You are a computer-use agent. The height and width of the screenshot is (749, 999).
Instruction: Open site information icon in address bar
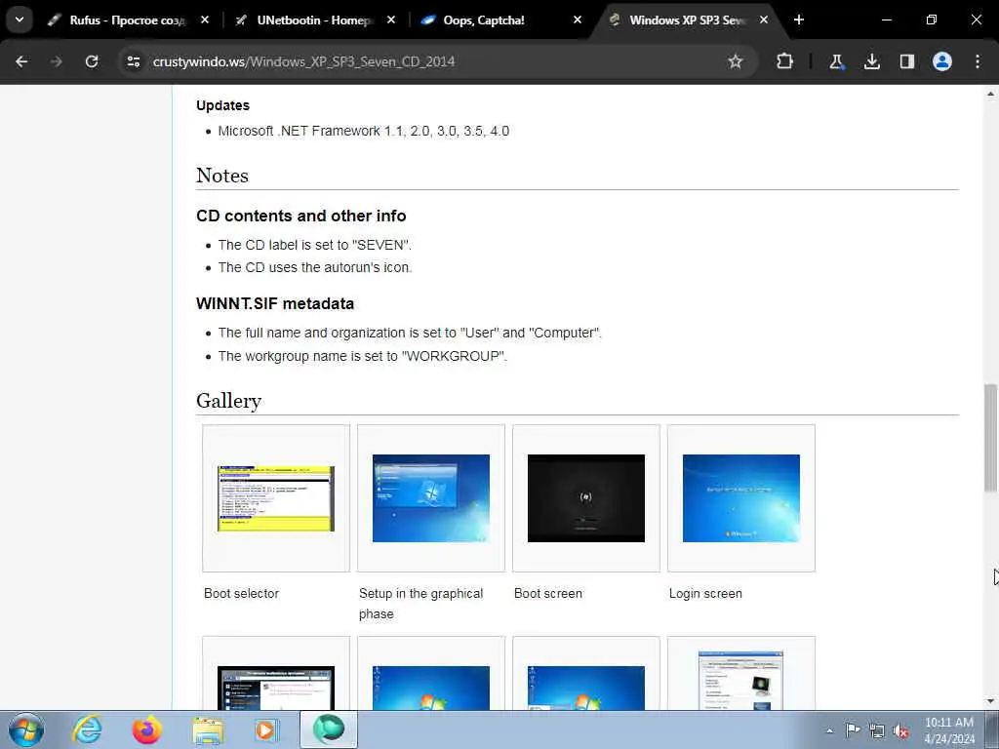coord(133,61)
